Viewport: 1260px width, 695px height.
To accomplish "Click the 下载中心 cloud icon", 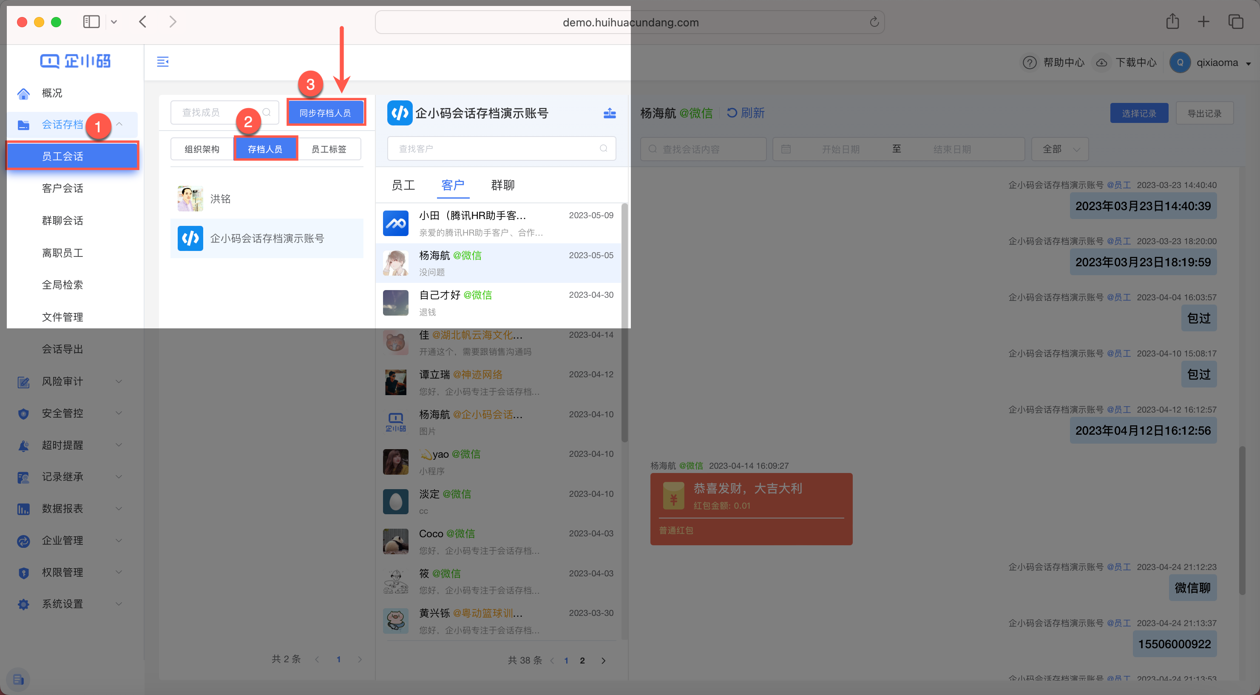I will tap(1101, 63).
